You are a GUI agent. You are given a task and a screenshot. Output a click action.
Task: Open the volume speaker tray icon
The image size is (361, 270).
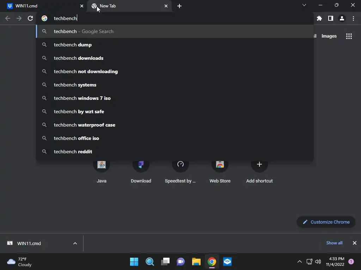318,262
